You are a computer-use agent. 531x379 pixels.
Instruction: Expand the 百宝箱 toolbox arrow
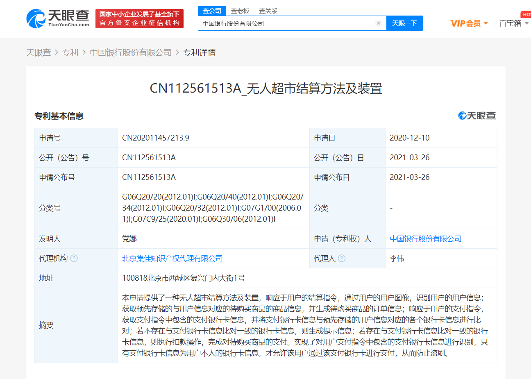526,23
